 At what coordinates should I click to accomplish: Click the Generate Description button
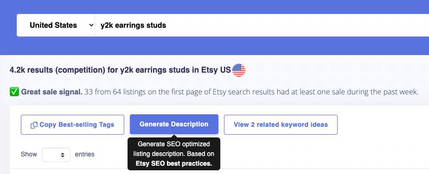[174, 124]
